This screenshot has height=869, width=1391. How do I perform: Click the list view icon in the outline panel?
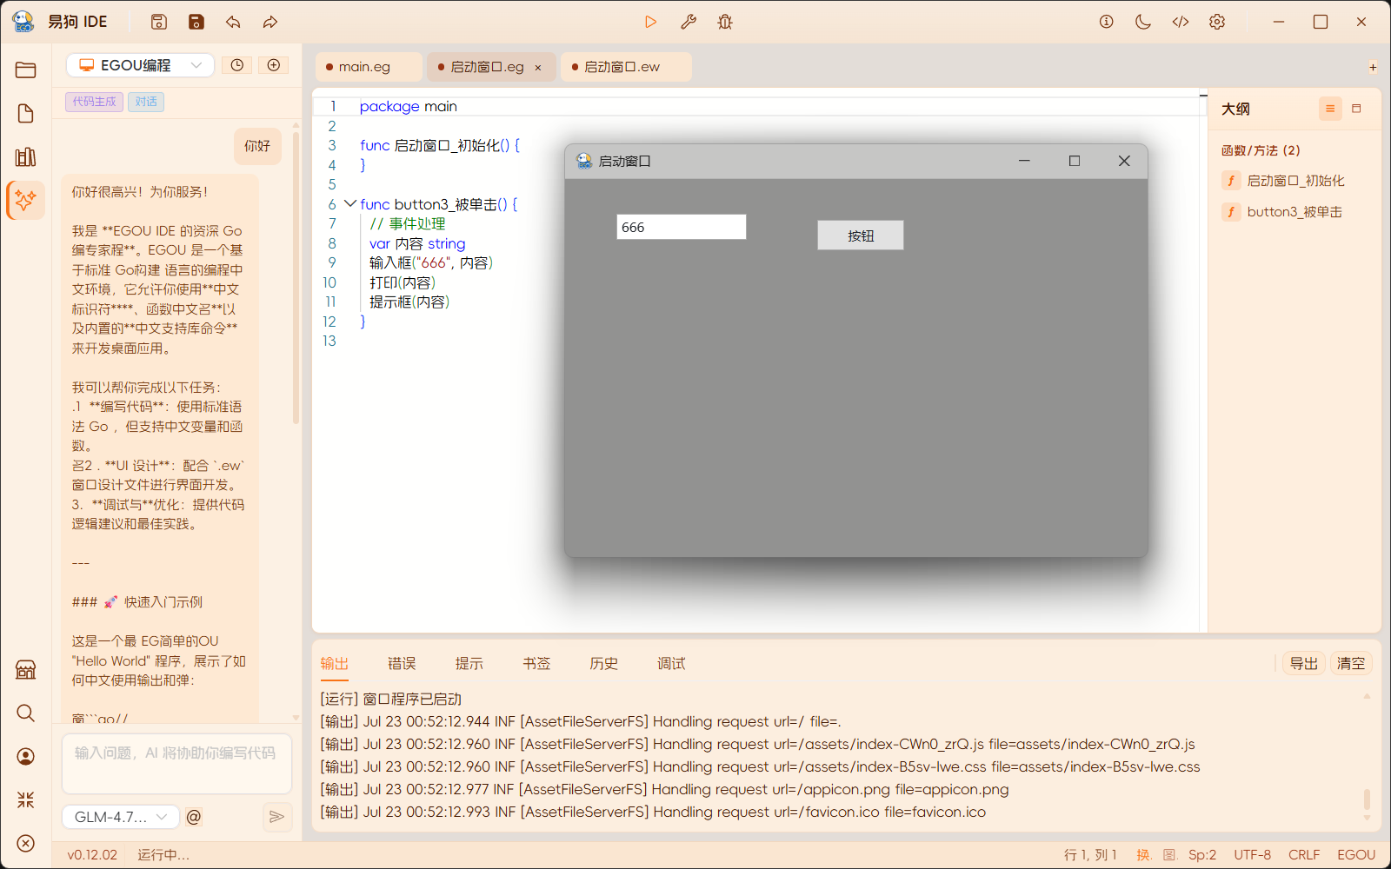1330,109
